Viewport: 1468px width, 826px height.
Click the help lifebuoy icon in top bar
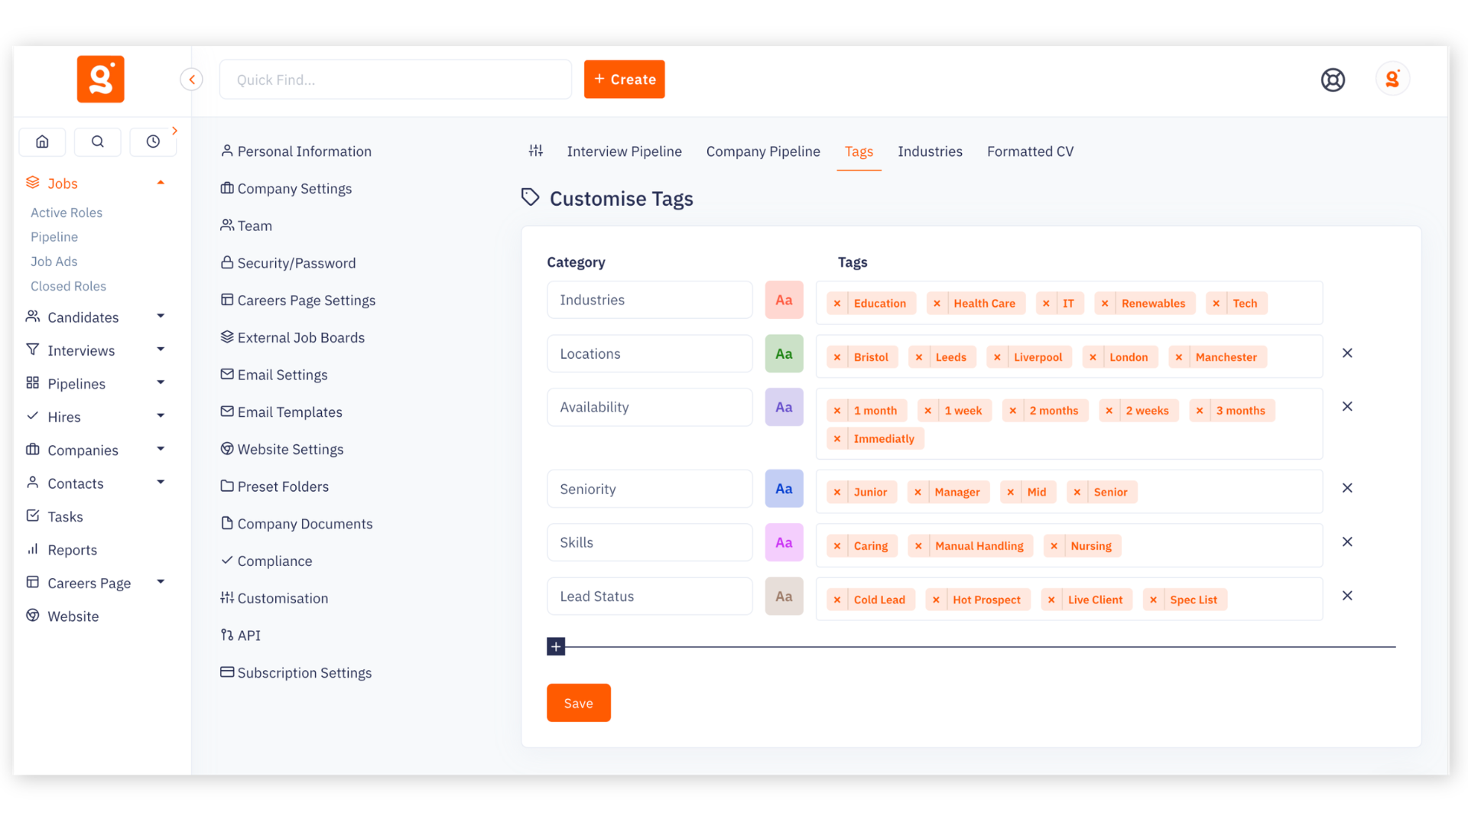click(x=1333, y=80)
